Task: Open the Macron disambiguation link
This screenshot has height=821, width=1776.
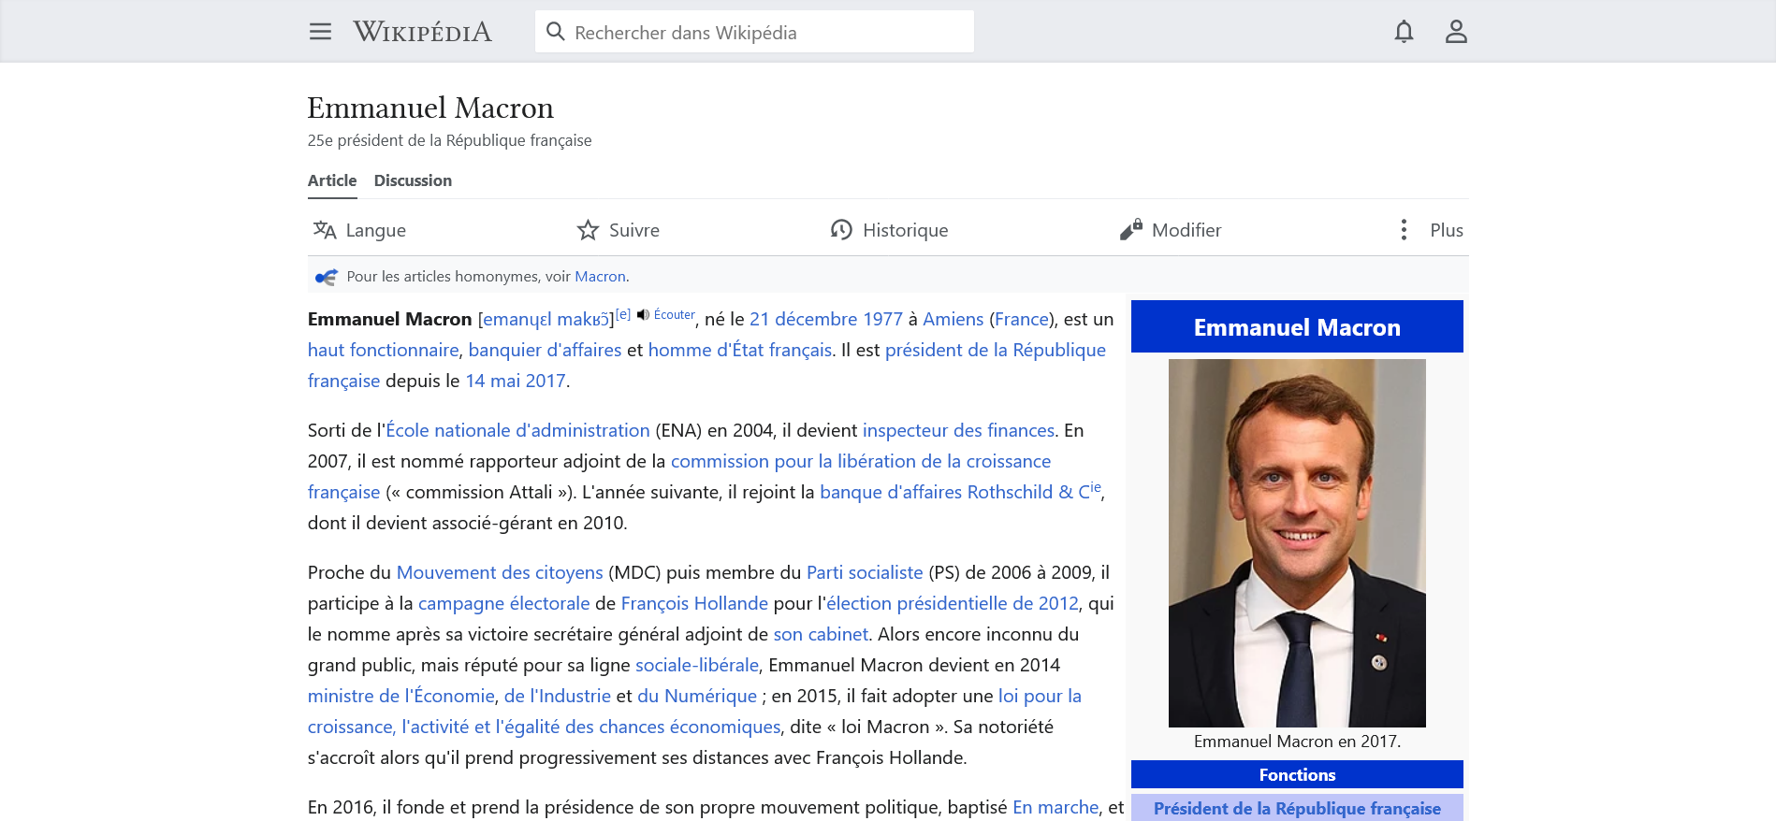Action: point(600,277)
